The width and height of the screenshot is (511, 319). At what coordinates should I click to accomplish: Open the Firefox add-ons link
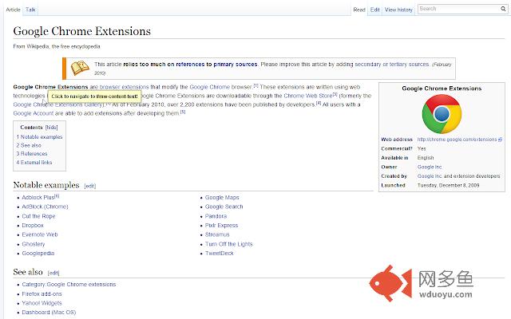coord(42,294)
